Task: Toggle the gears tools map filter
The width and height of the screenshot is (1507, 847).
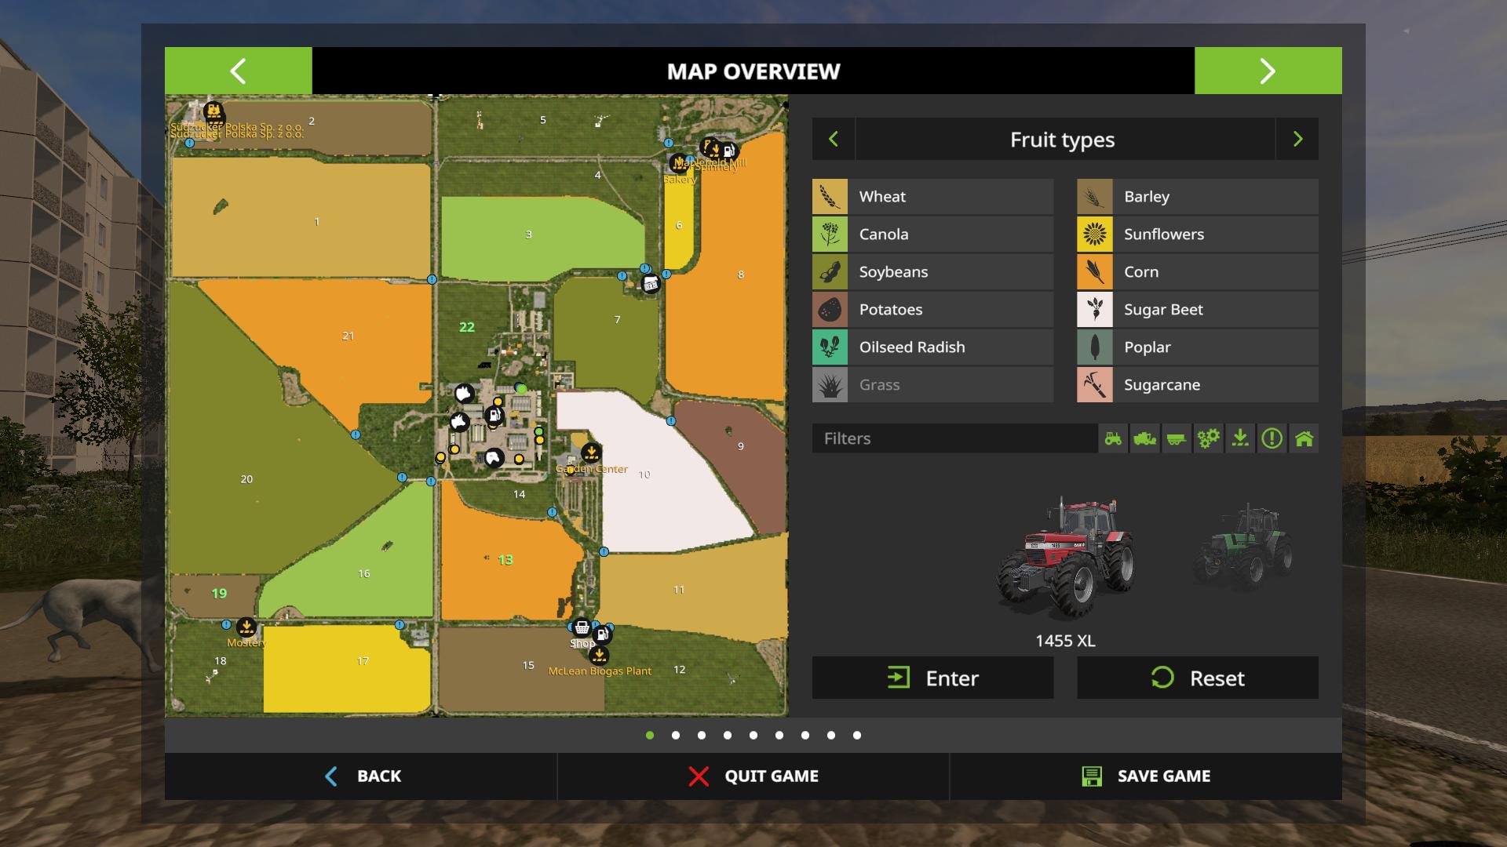Action: [1208, 438]
